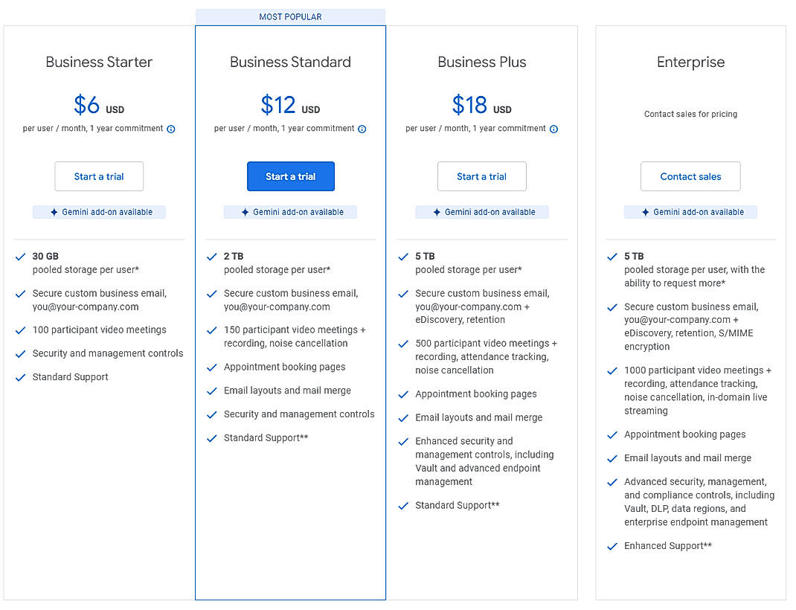Click the checkmark next to Enhanced Support on Enterprise
This screenshot has width=796, height=610.
(x=612, y=545)
